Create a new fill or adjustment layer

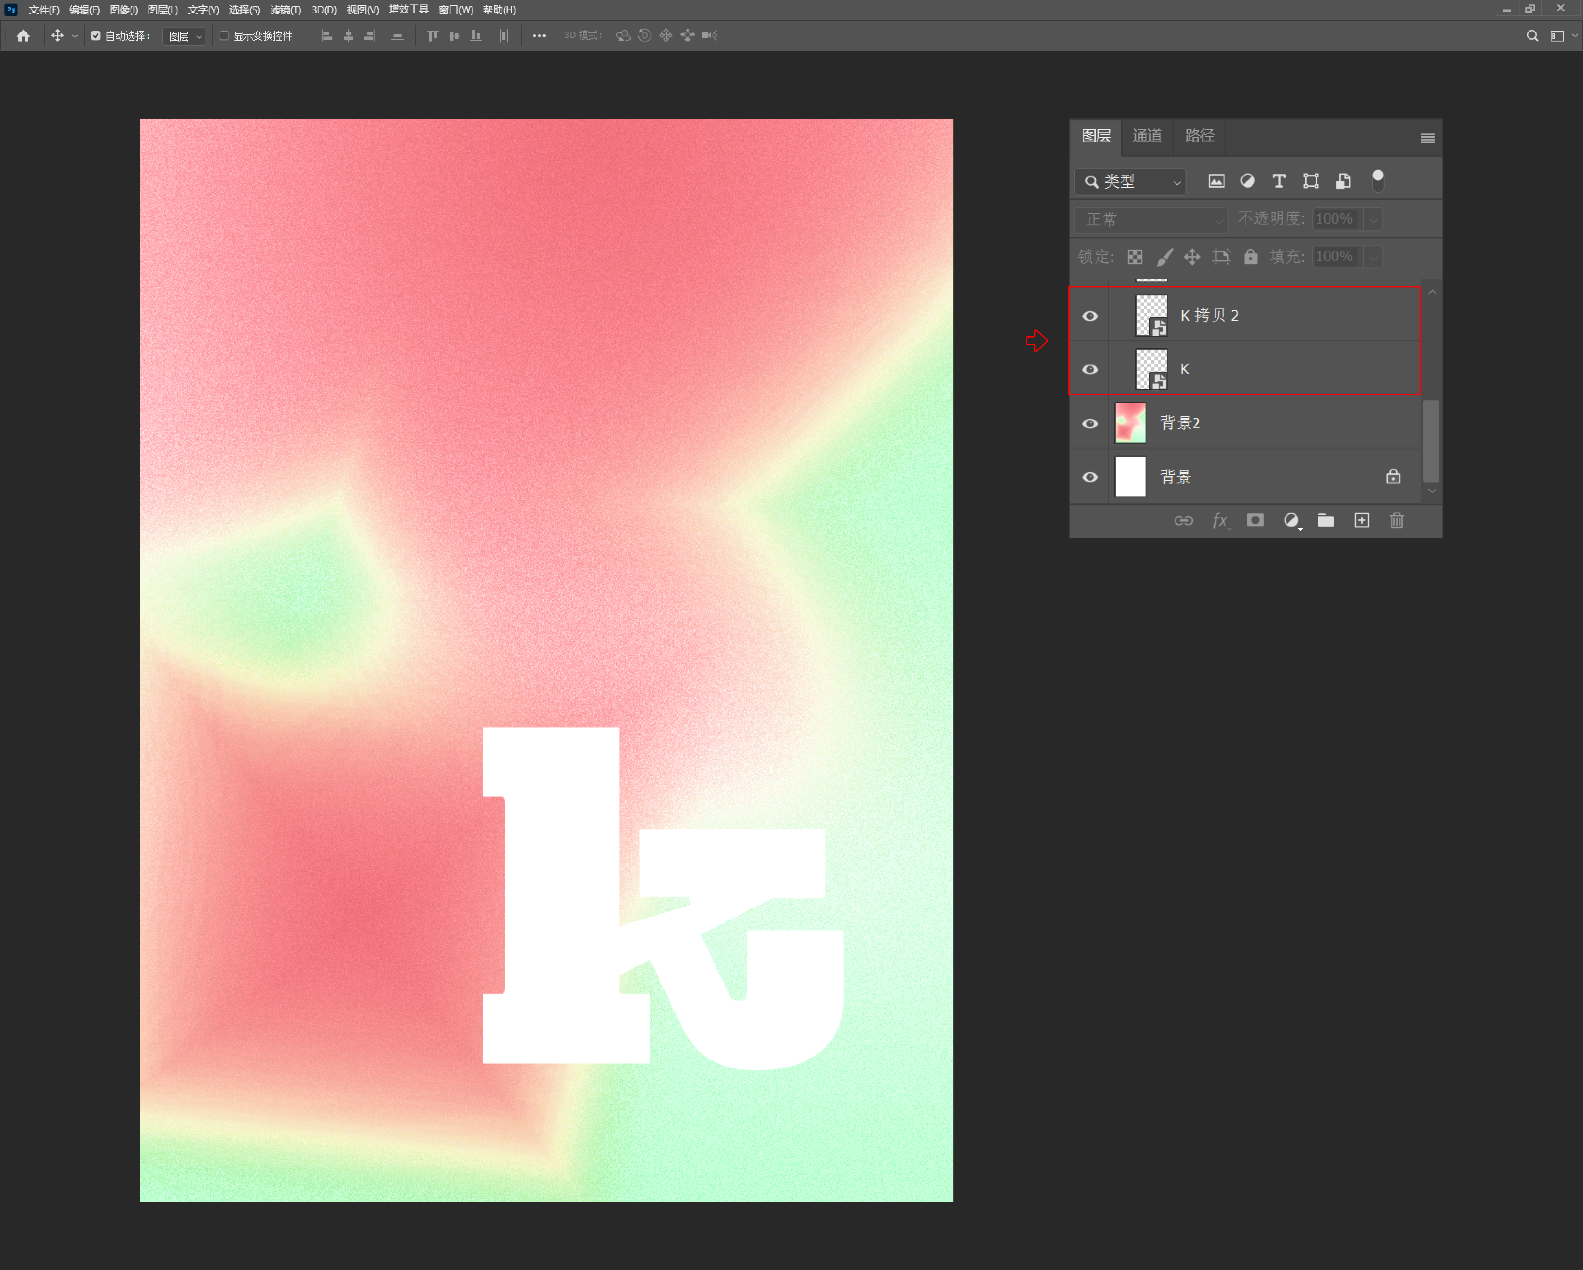tap(1292, 521)
